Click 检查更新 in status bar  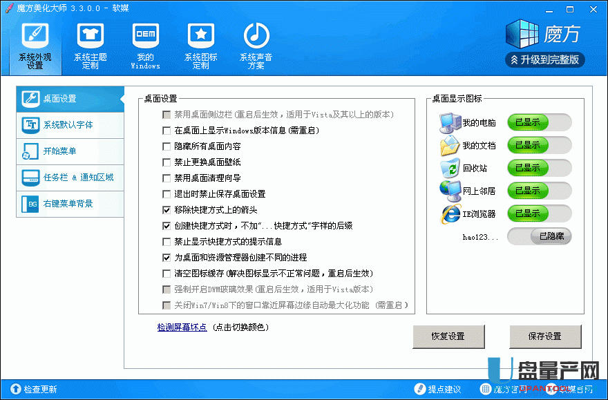click(34, 389)
